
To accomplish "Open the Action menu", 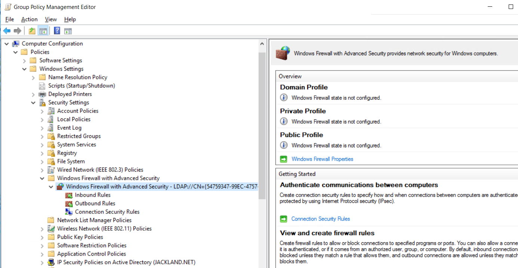I will pyautogui.click(x=29, y=19).
